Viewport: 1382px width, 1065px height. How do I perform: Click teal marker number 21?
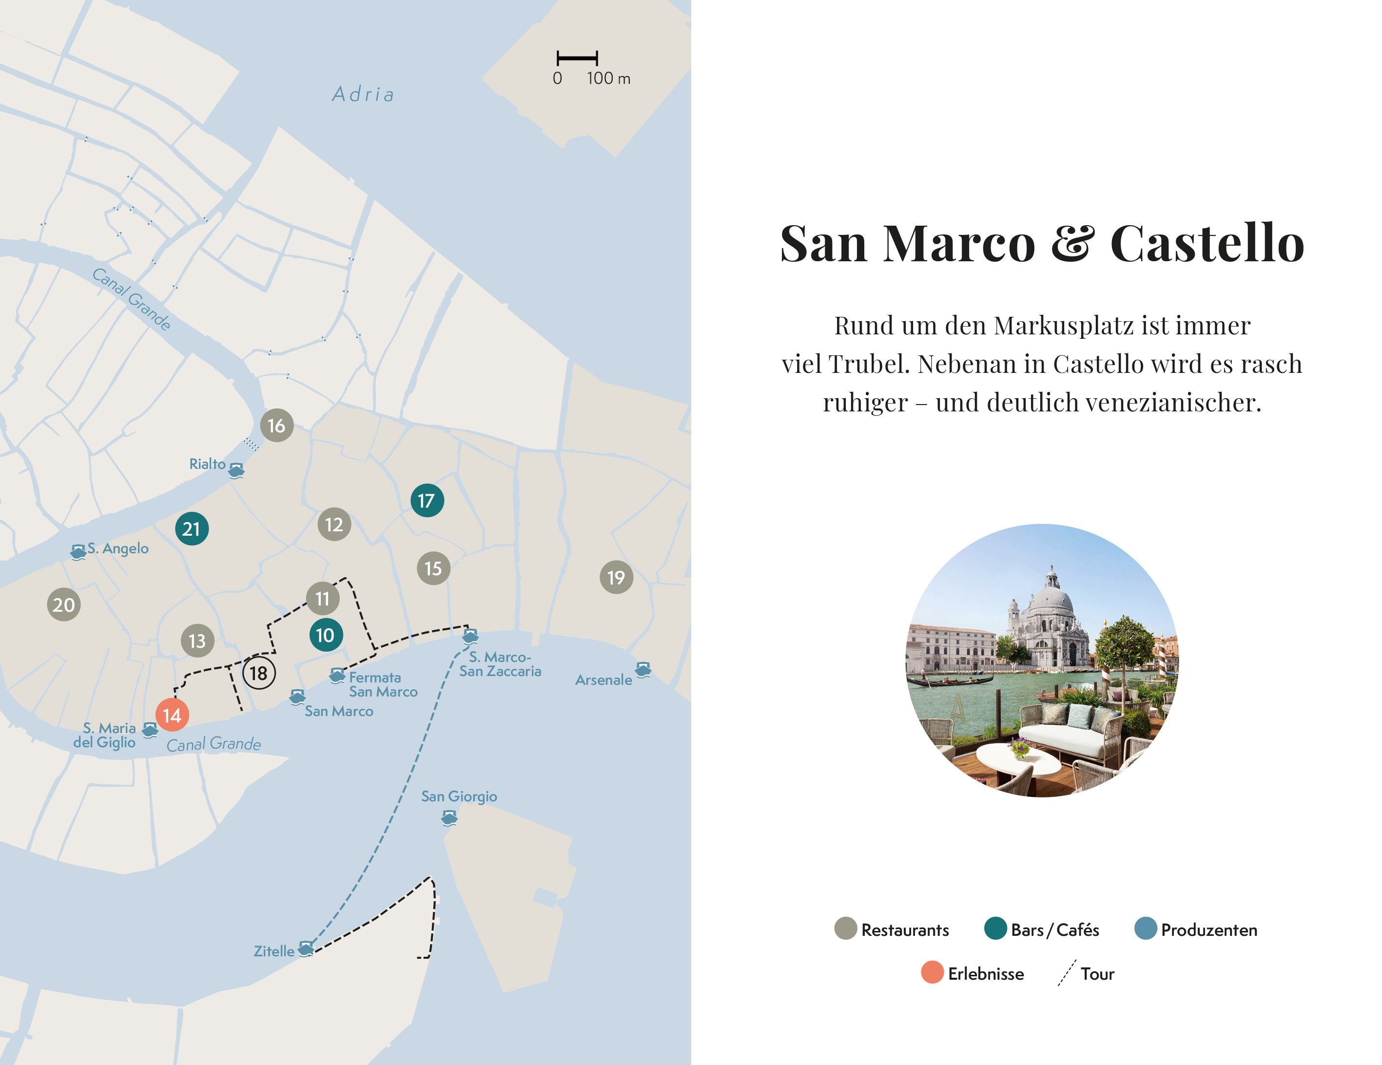coord(192,528)
